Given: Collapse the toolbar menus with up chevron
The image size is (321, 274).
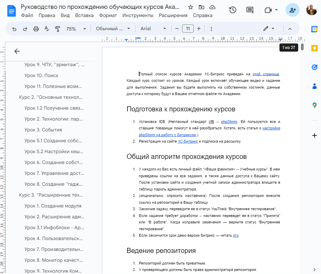Looking at the screenshot, I should [290, 29].
